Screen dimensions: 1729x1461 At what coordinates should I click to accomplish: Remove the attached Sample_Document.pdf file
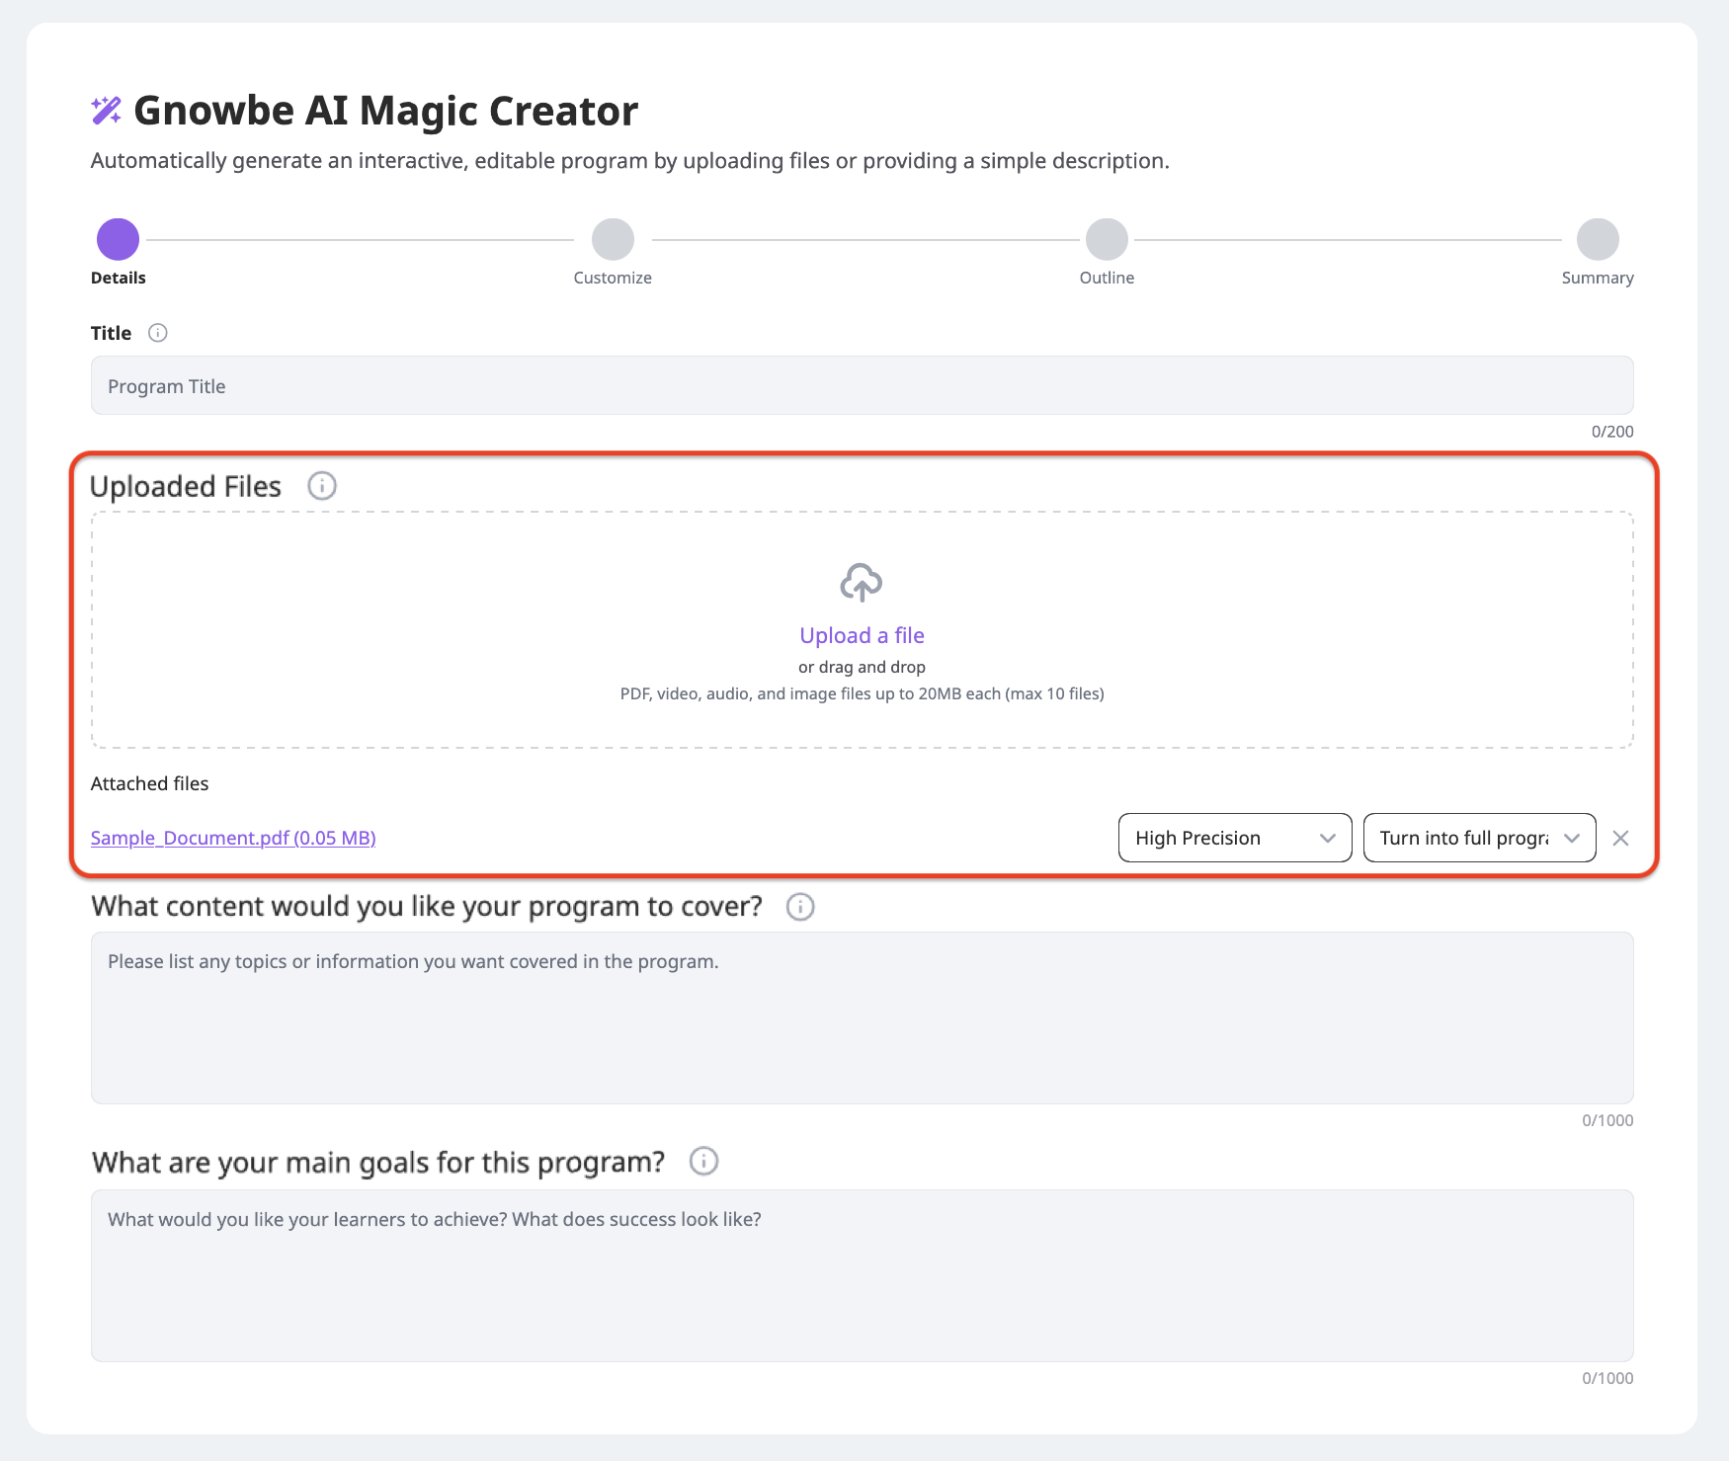1620,838
